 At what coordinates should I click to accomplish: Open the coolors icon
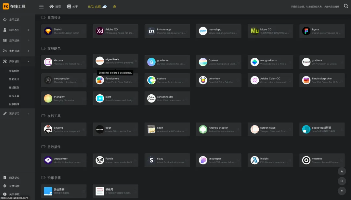[151, 80]
